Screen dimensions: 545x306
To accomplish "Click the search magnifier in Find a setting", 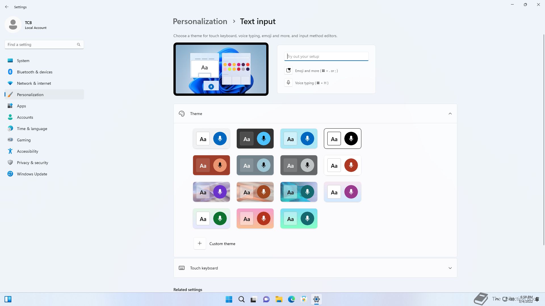I will coord(79,44).
